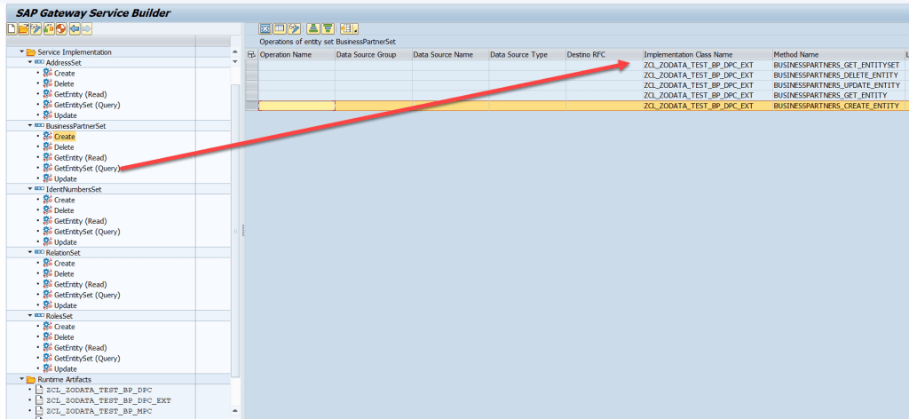Collapse the Runtime Artifacts folder
The image size is (909, 419).
point(22,379)
